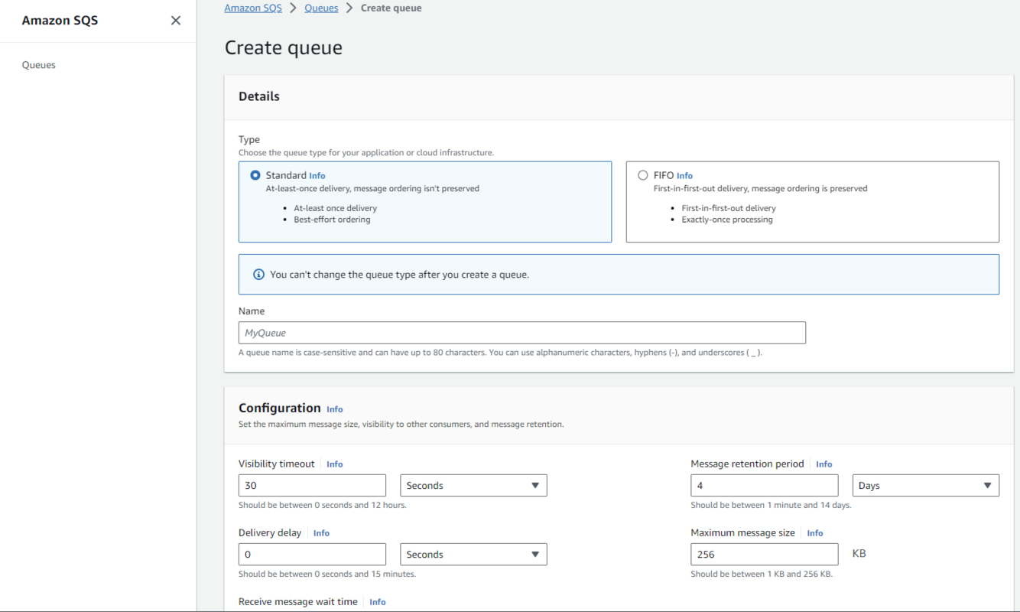Click the Visibility timeout value field

312,486
